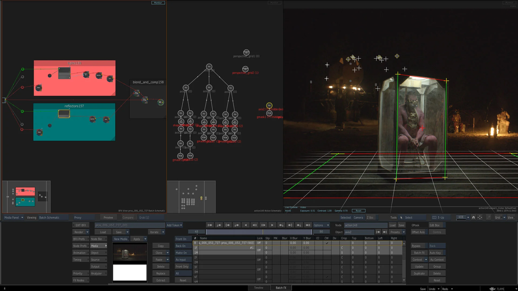Click the pan/center viewport arrows icon
Viewport: 518px width, 291px height.
click(480, 217)
